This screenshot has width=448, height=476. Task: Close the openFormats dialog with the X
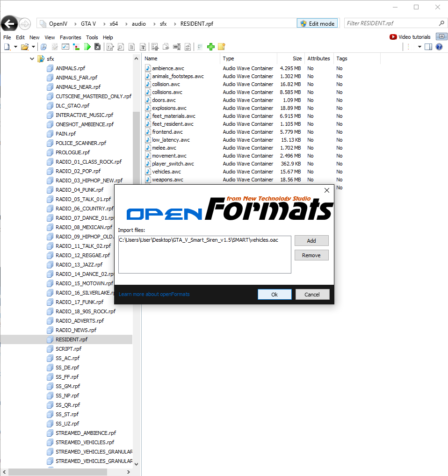click(x=327, y=190)
